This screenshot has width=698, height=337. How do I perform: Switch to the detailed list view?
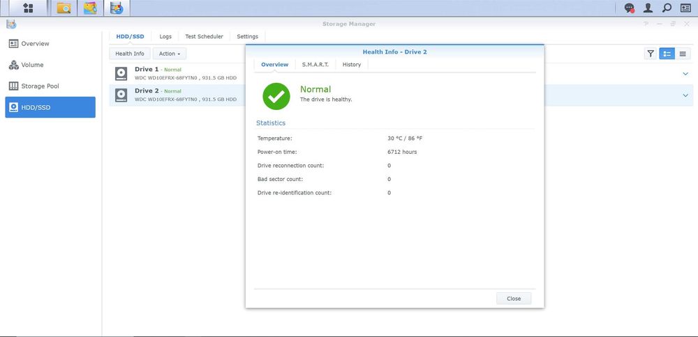[x=667, y=54]
